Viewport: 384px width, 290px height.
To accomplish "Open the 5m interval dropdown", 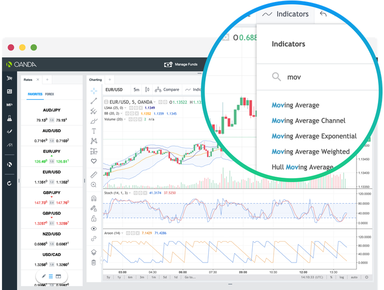I will click(136, 90).
